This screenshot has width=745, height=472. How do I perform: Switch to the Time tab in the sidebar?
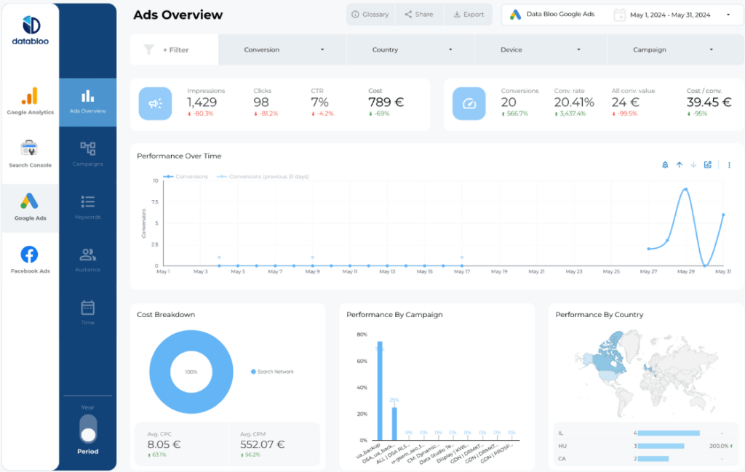[87, 308]
